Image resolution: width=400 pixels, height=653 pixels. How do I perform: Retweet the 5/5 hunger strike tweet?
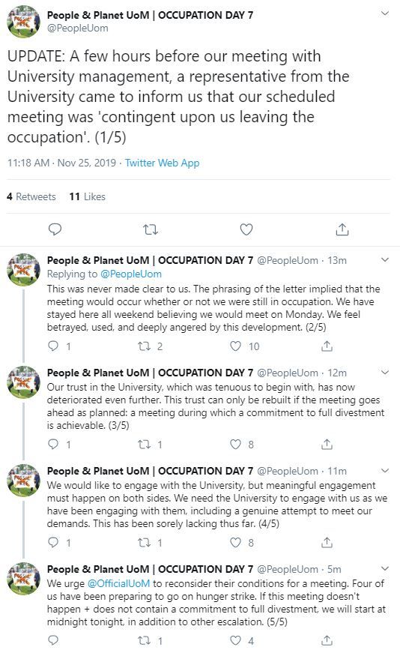[144, 640]
